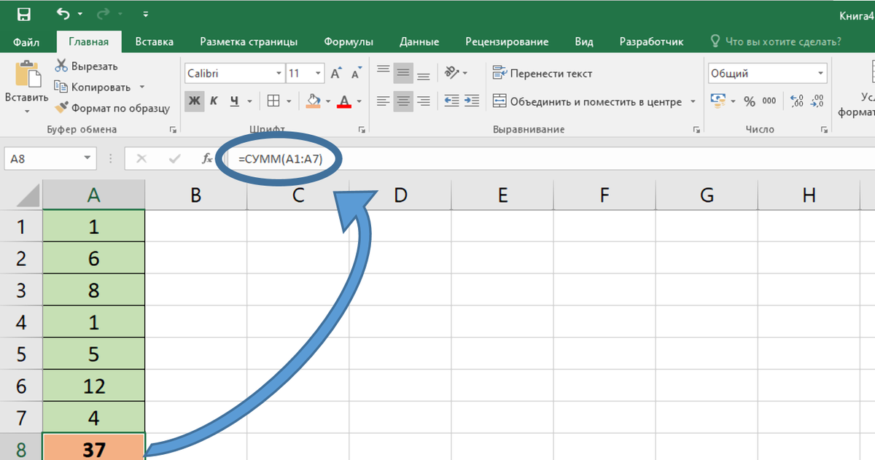Customize Quick Access Toolbar dropdown

click(146, 14)
